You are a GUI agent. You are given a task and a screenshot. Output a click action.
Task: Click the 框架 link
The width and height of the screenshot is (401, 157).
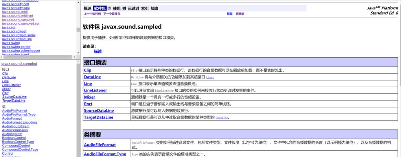[x=230, y=14]
